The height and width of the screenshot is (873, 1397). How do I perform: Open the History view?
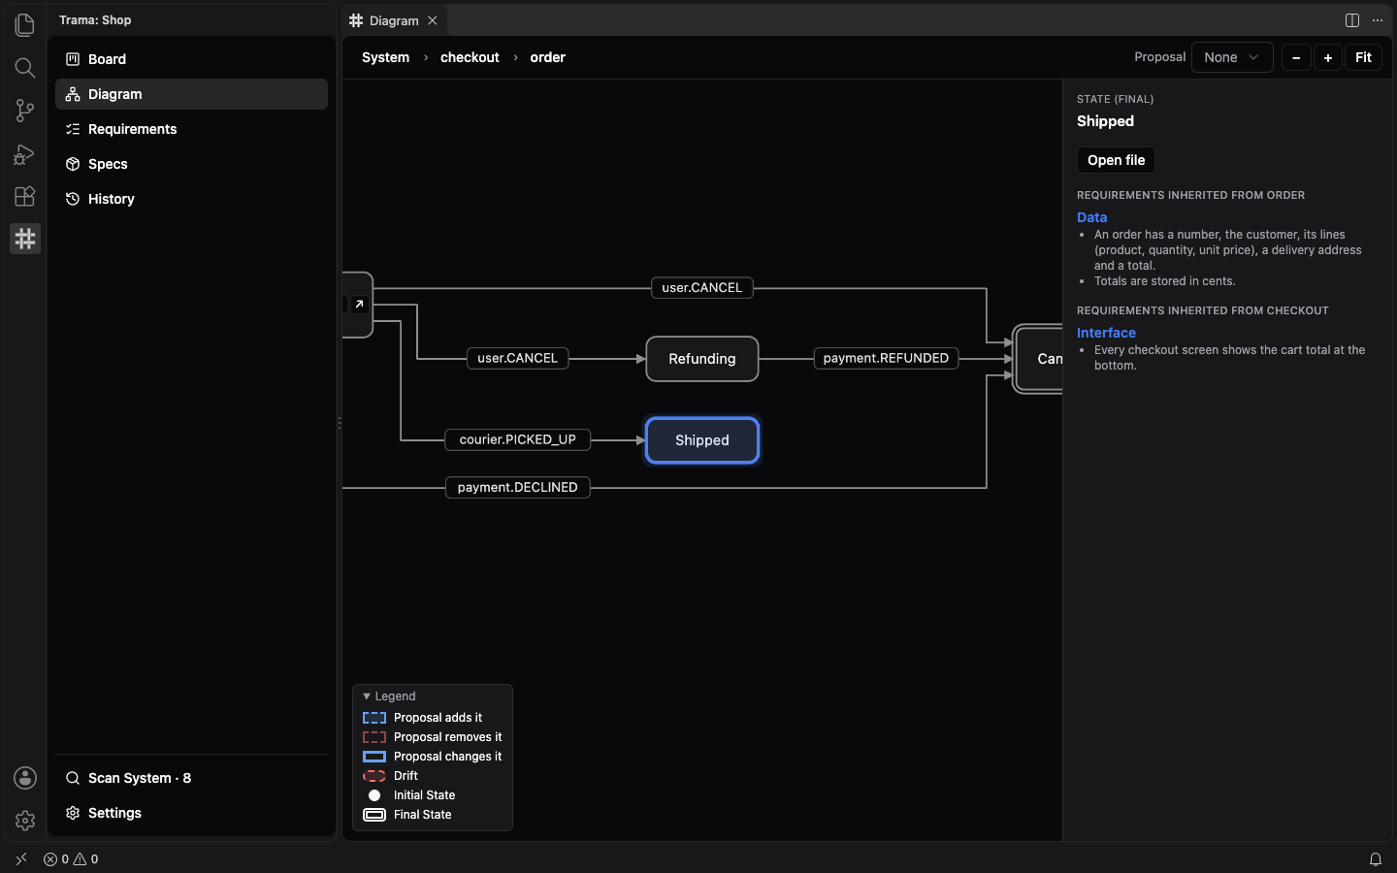[x=192, y=199]
